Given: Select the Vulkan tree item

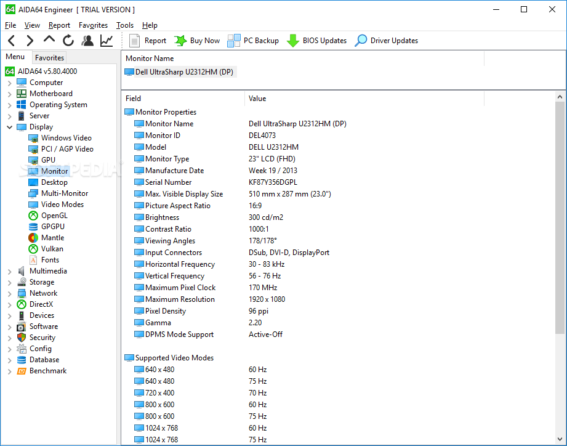Looking at the screenshot, I should point(46,249).
